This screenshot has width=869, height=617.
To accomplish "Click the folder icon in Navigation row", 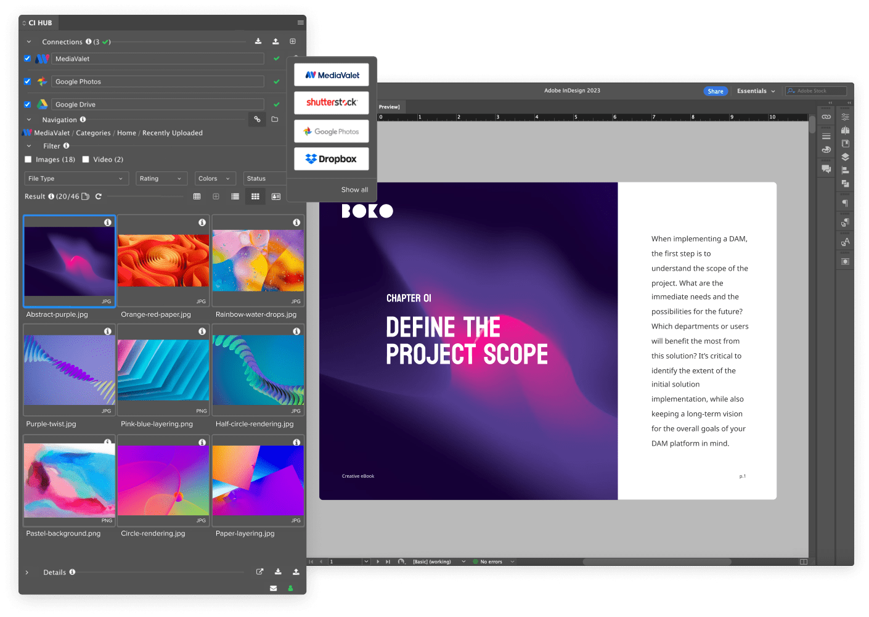I will coord(275,120).
